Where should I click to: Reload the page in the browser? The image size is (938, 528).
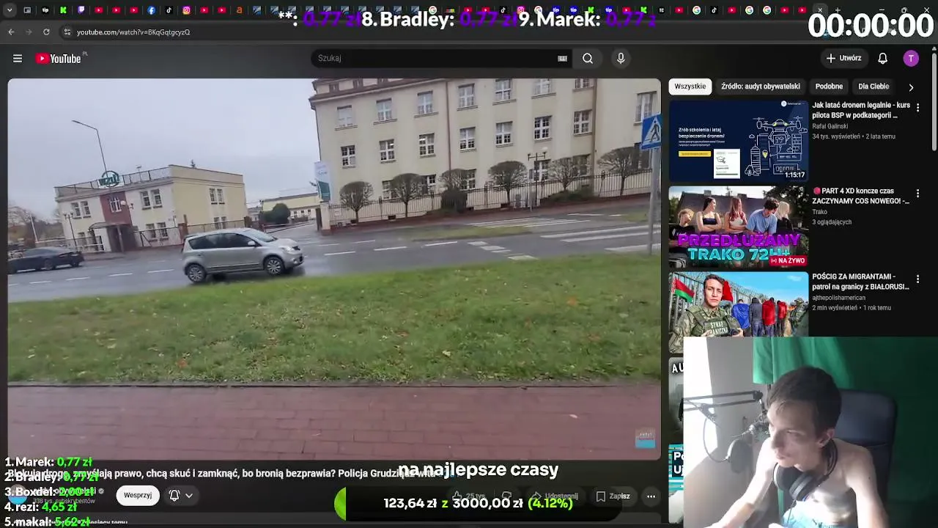tap(46, 32)
